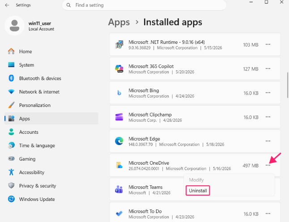289x222 pixels.
Task: Minimize the Settings window
Action: click(x=251, y=2)
